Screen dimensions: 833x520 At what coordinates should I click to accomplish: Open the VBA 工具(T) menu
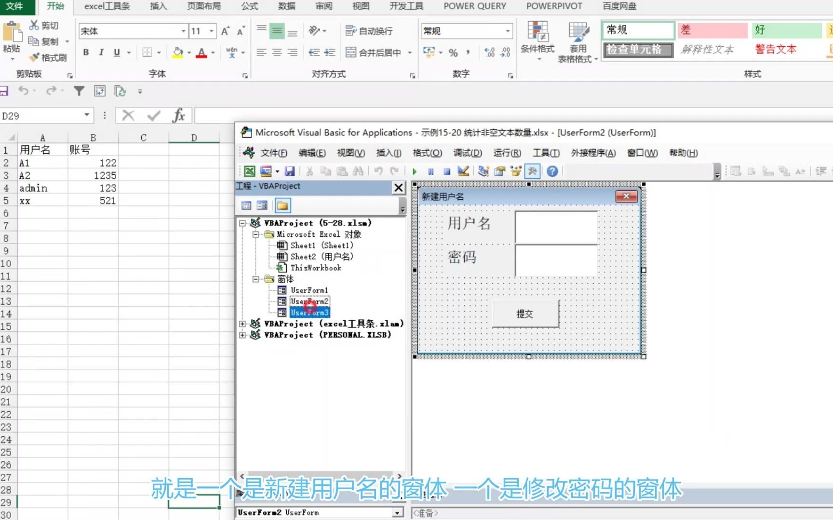(546, 153)
